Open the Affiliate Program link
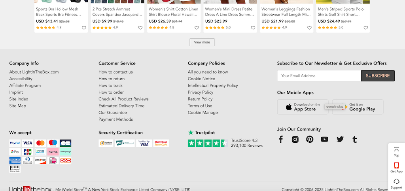Screen dimensions: 405x191 [x=25, y=85]
